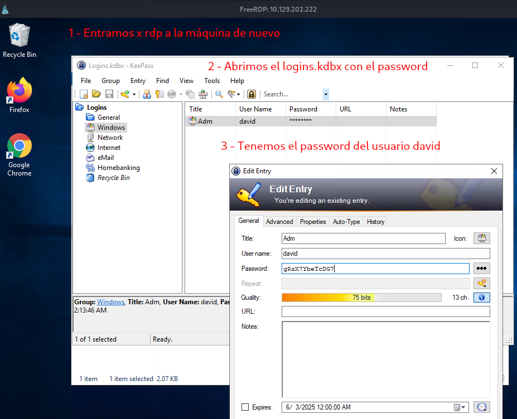The width and height of the screenshot is (517, 419).
Task: Open the URL globe dropdown arrow
Action: (x=181, y=95)
